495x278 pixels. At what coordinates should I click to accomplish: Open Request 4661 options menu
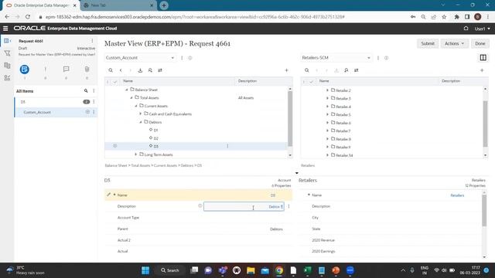point(92,41)
